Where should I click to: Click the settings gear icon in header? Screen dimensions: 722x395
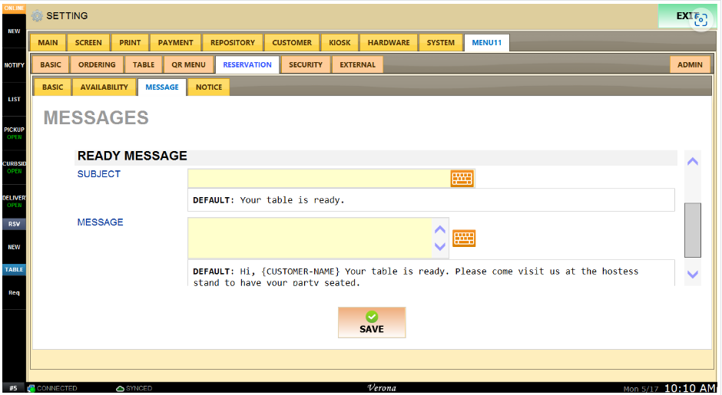[x=38, y=15]
